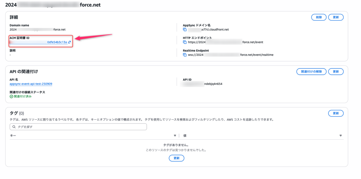Image resolution: width=361 pixels, height=179 pixels.
Task: Open the appsync-event-api-test-250909 API link
Action: pyautogui.click(x=31, y=84)
